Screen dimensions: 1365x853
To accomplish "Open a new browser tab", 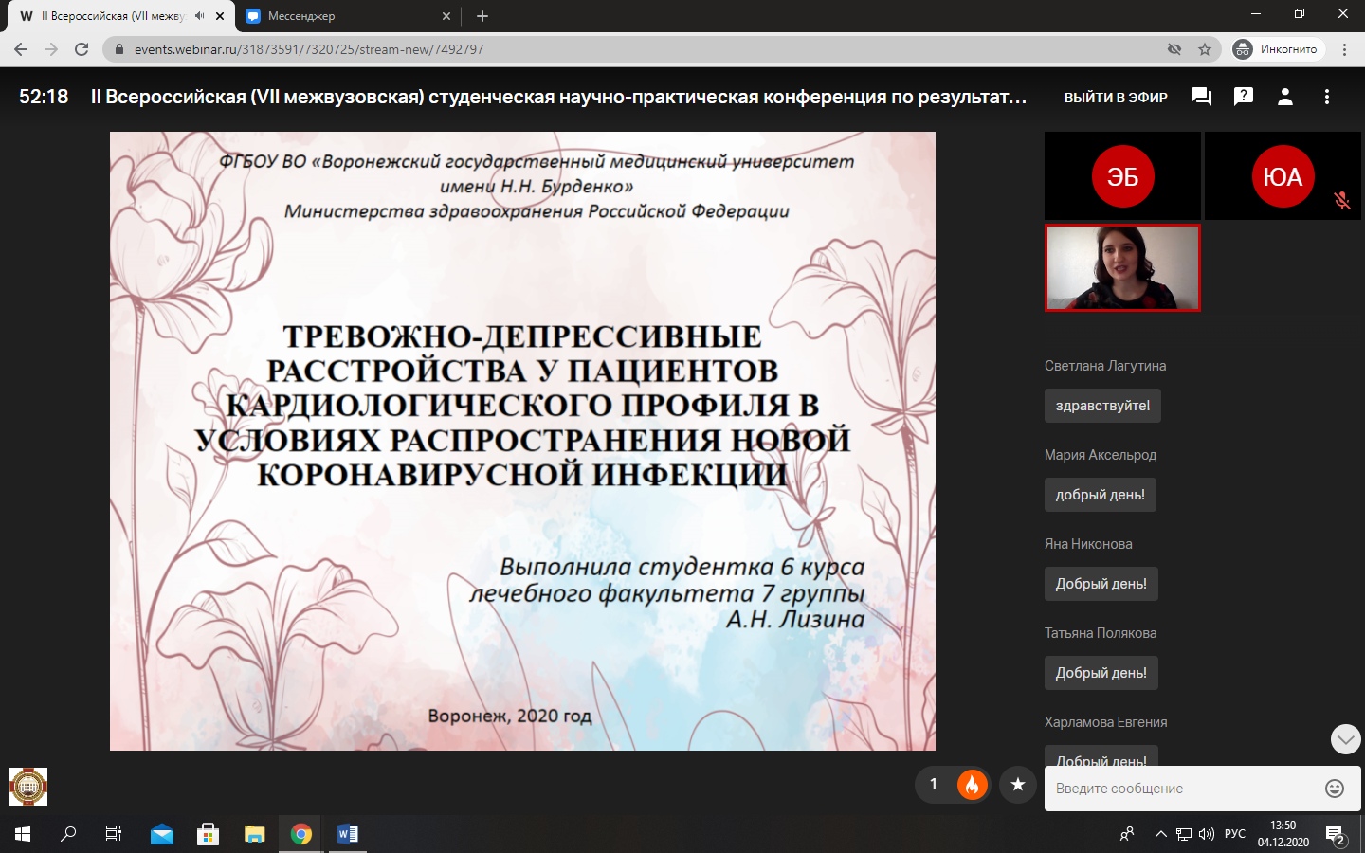I will [x=482, y=16].
